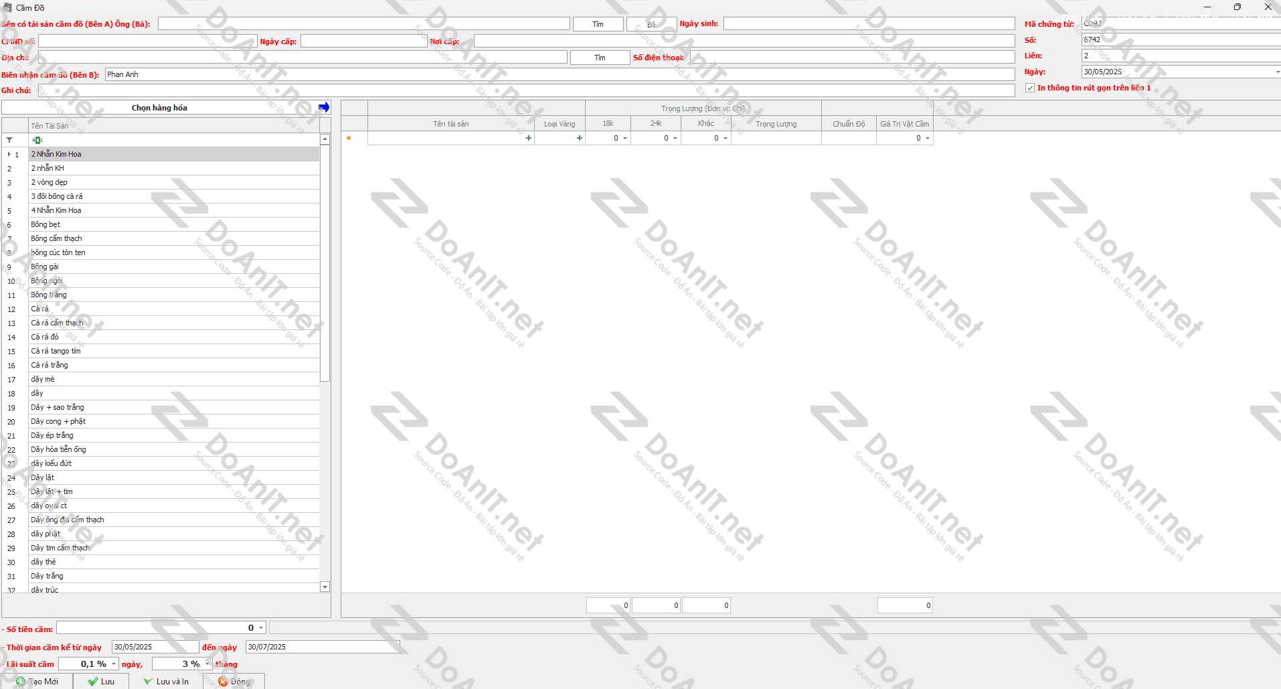Expand the Giá Trị Vật Cầm cell dropdown
This screenshot has width=1281, height=689.
[928, 138]
